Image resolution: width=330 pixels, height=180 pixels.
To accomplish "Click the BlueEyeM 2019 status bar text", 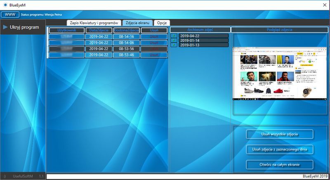I will point(315,176).
